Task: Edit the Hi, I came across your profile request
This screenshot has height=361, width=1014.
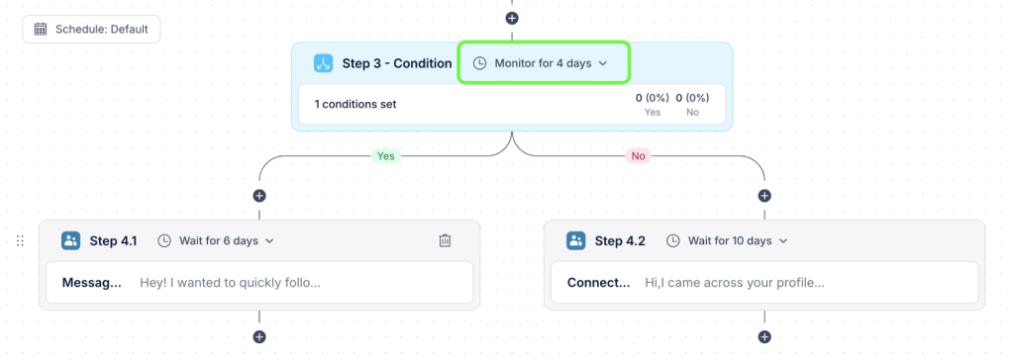Action: click(x=764, y=283)
